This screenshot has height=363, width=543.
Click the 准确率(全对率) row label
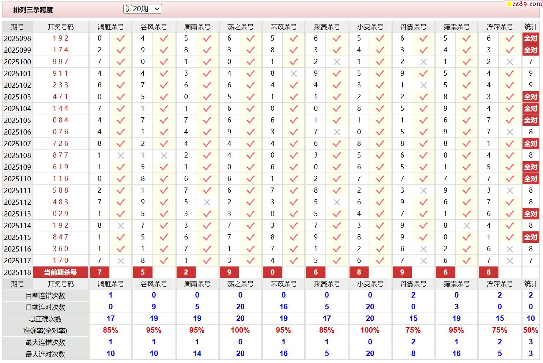pyautogui.click(x=45, y=331)
